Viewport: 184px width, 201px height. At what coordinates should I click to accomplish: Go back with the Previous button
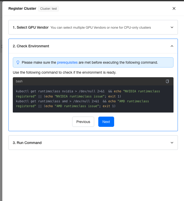click(83, 122)
